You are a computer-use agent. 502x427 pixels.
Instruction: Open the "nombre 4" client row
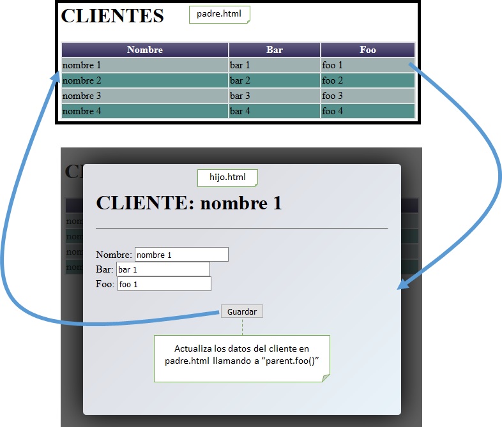coord(145,111)
